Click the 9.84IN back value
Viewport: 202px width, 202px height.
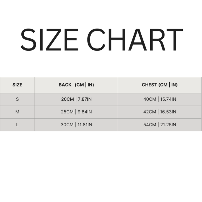pos(85,112)
